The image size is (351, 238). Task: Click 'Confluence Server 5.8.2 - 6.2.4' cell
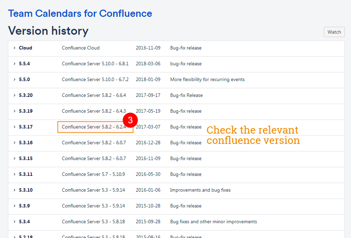pos(94,127)
